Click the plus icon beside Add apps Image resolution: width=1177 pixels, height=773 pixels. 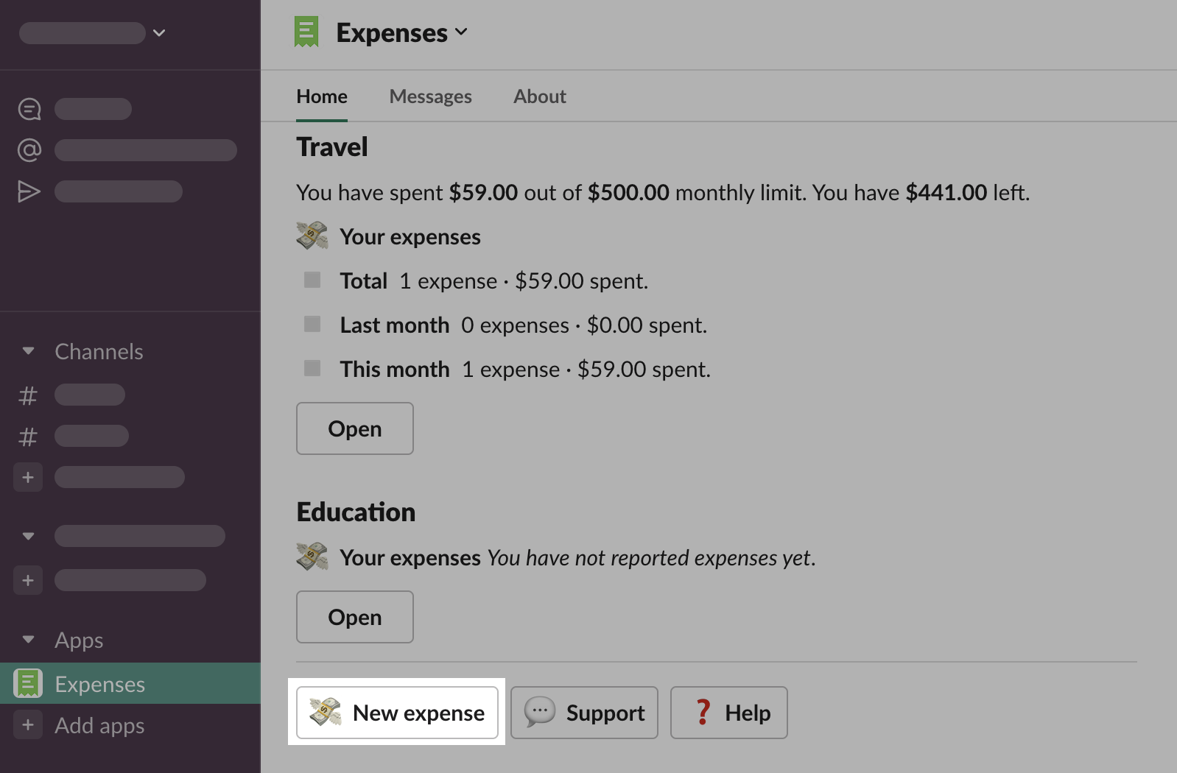(x=28, y=725)
